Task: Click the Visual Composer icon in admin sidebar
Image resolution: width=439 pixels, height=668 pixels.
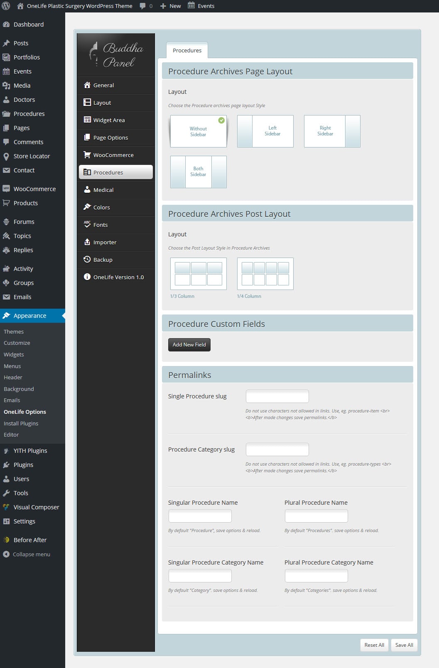Action: [6, 507]
